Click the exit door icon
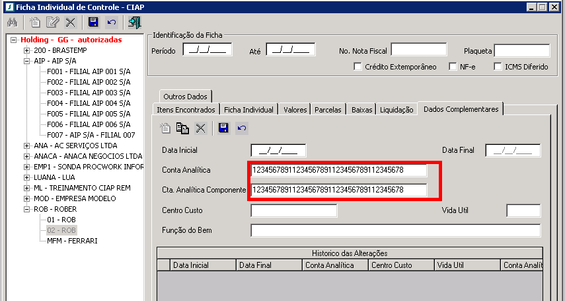This screenshot has height=301, width=565. coord(134,22)
